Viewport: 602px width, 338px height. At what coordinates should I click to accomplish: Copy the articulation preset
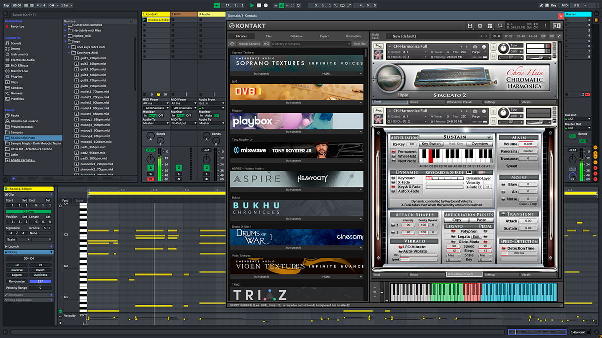coord(457,220)
